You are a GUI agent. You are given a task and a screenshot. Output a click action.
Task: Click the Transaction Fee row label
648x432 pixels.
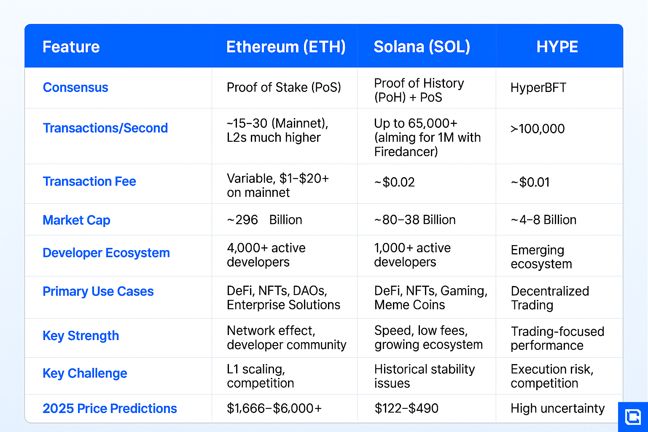coord(89,181)
